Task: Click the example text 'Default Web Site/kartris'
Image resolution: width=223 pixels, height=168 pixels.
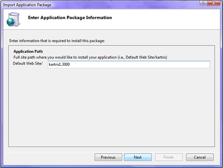Action: (x=146, y=57)
